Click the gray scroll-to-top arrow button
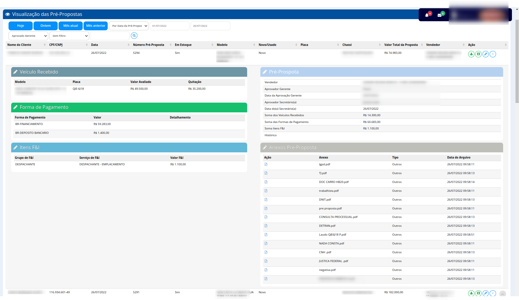Viewport: 519px width, 300px height. pyautogui.click(x=503, y=294)
